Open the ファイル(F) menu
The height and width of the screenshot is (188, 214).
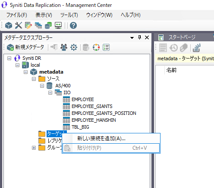pos(16,15)
